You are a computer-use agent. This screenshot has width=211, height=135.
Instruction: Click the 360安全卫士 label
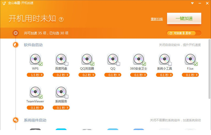[x=139, y=68]
